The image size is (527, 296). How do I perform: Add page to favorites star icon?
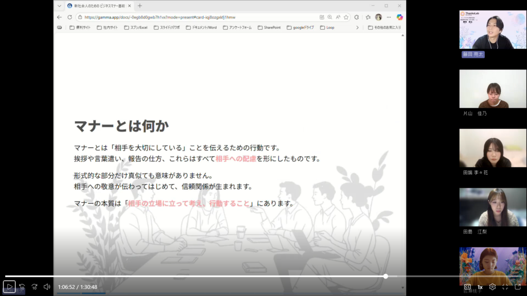[346, 17]
